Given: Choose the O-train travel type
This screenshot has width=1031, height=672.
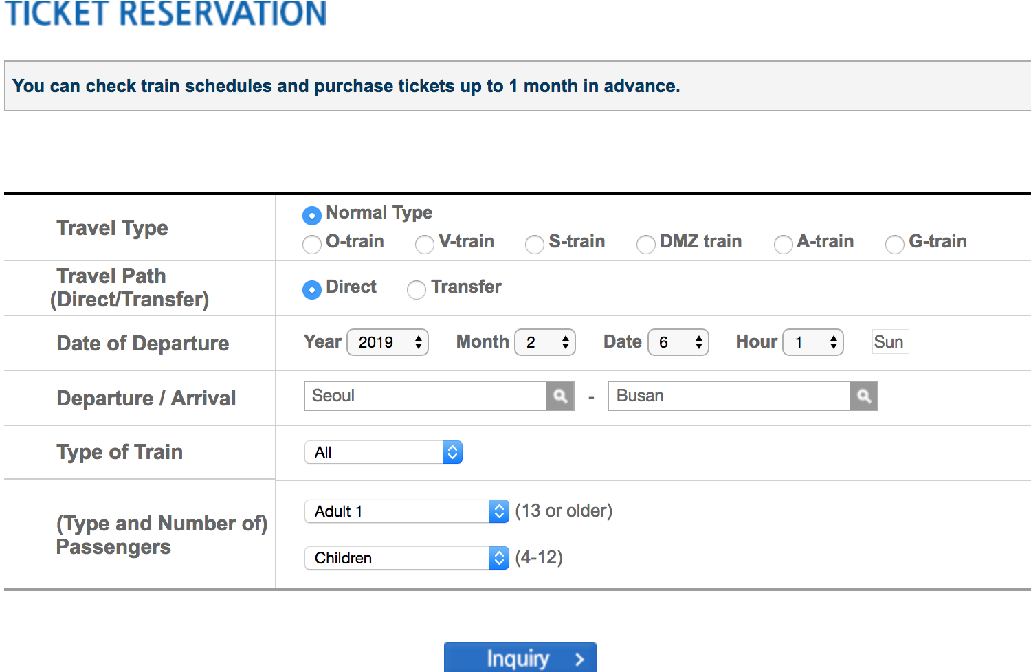Looking at the screenshot, I should 312,245.
